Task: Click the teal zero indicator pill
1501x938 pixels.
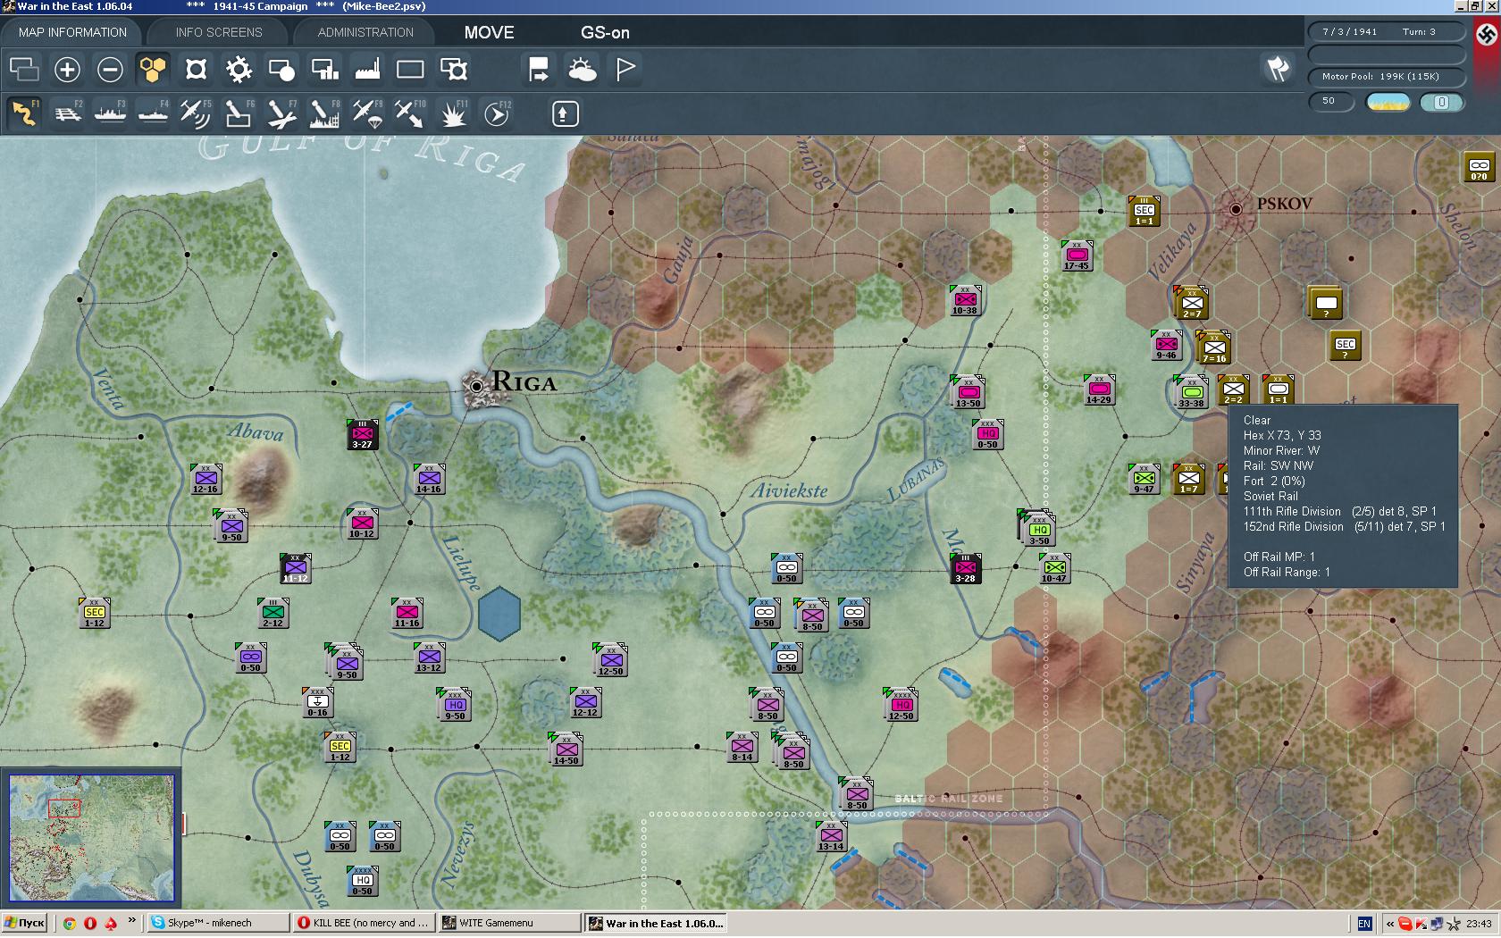Action: coord(1441,102)
